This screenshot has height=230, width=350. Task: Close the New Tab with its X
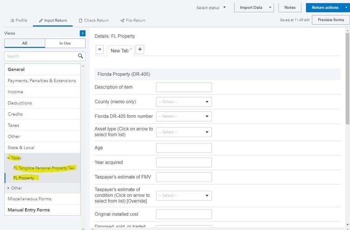(131, 49)
